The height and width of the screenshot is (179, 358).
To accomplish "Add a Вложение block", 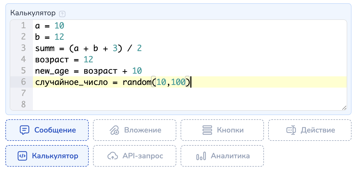I will [x=135, y=130].
